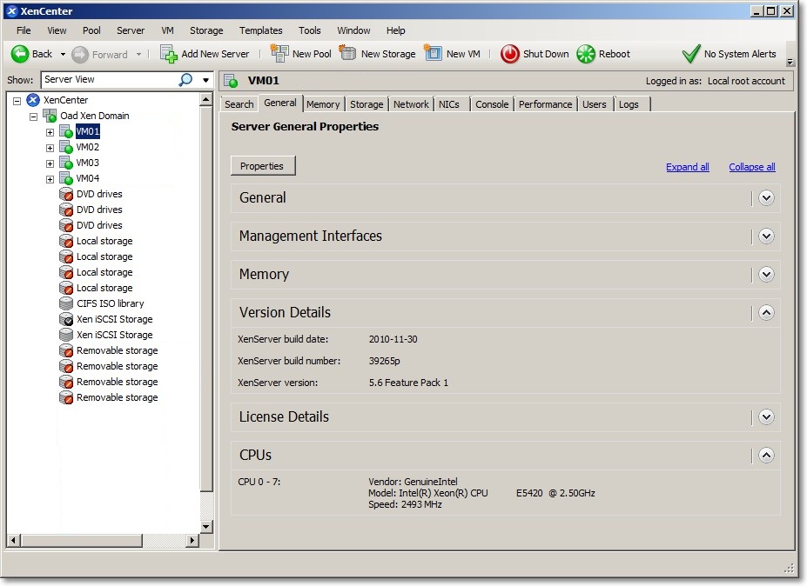Click the tree scrollbar down arrow
The image size is (807, 586).
click(205, 527)
